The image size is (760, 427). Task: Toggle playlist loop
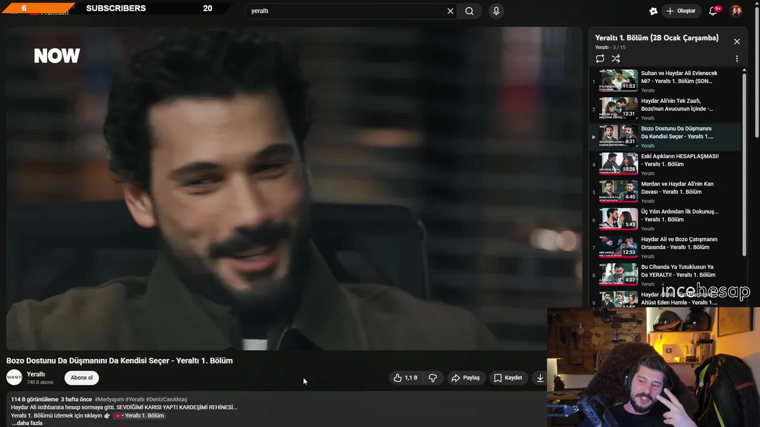point(600,59)
